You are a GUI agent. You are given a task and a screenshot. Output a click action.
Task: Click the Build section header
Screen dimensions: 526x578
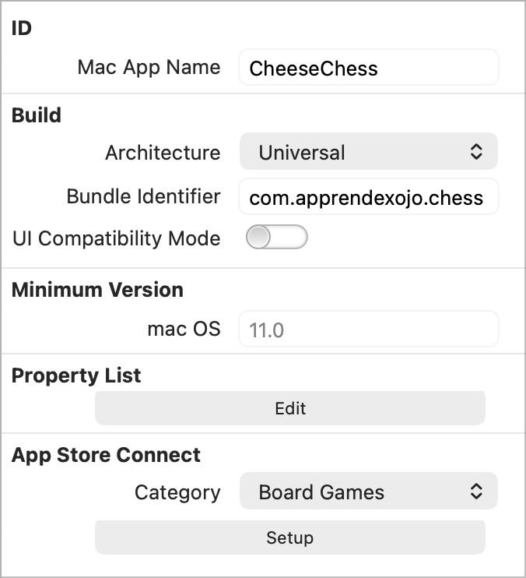[x=37, y=115]
